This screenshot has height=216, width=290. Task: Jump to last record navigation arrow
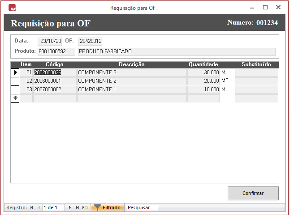tap(78, 208)
